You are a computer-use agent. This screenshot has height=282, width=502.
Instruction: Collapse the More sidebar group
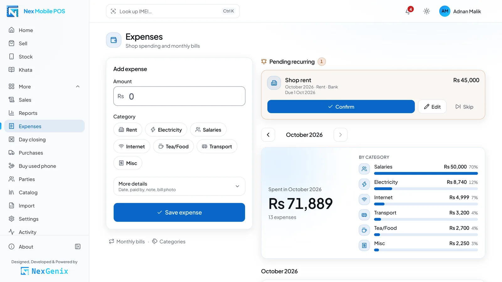click(45, 86)
